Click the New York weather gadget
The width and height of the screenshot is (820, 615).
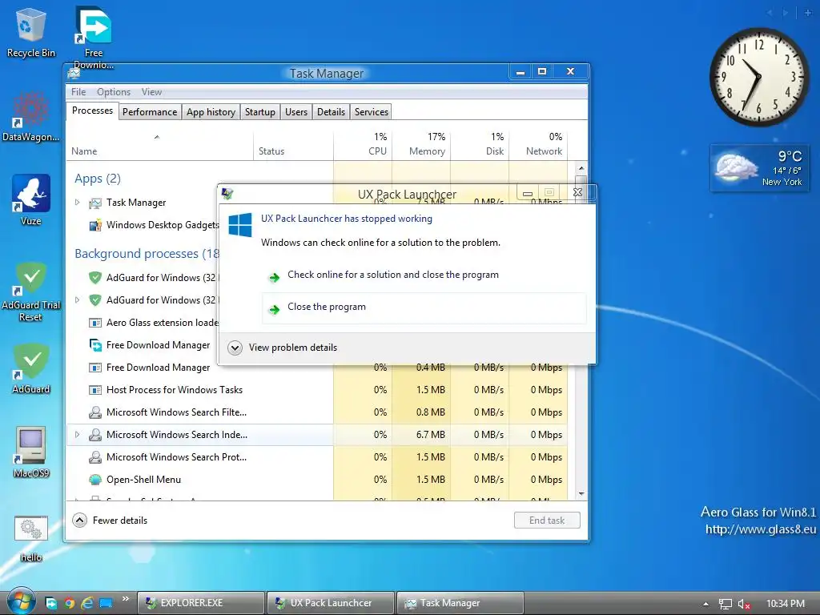click(x=760, y=168)
